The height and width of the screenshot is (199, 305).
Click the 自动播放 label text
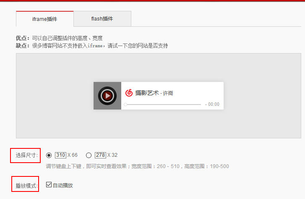(63, 186)
